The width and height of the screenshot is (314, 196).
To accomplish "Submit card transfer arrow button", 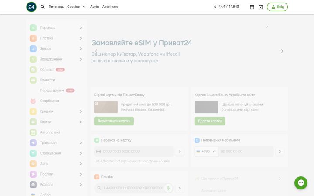I will tap(179, 152).
